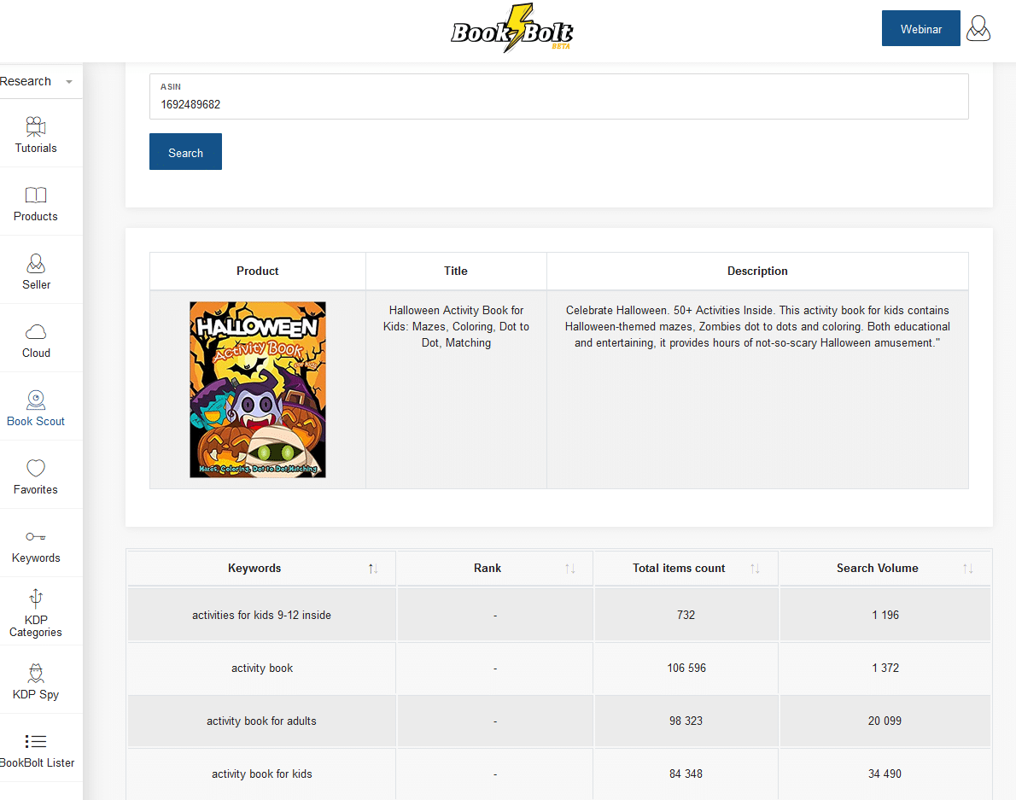Image resolution: width=1016 pixels, height=800 pixels.
Task: Click the total items value 98 323
Action: [686, 721]
